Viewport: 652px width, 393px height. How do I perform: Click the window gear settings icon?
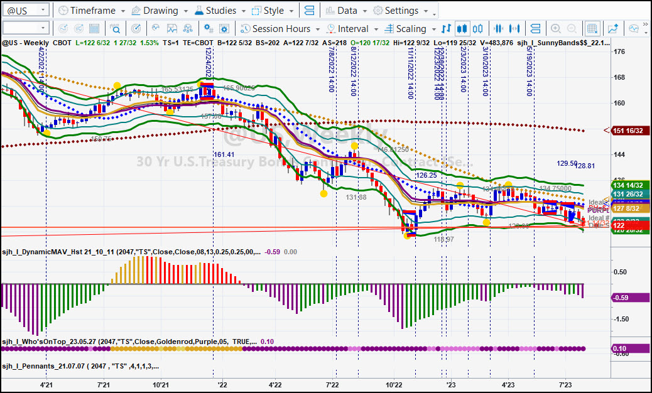tap(224, 29)
